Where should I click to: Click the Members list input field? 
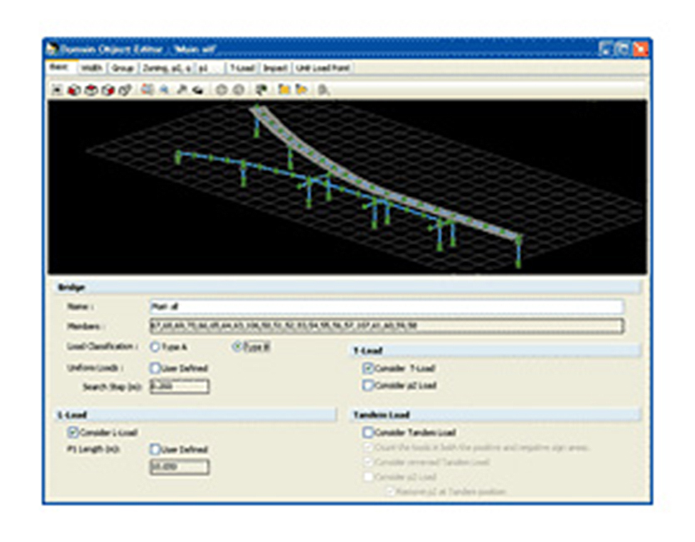pos(387,326)
